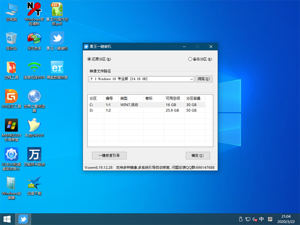Confirm with the 确定 button

click(x=198, y=155)
